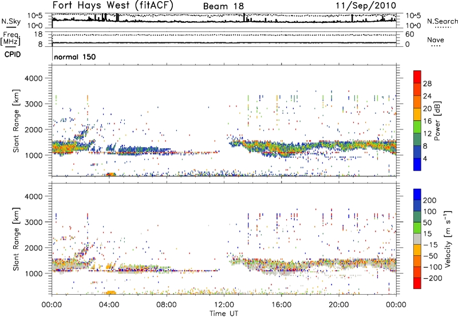The width and height of the screenshot is (458, 317).
Task: Click the gray band of the velocity colorbar
Action: click(417, 239)
